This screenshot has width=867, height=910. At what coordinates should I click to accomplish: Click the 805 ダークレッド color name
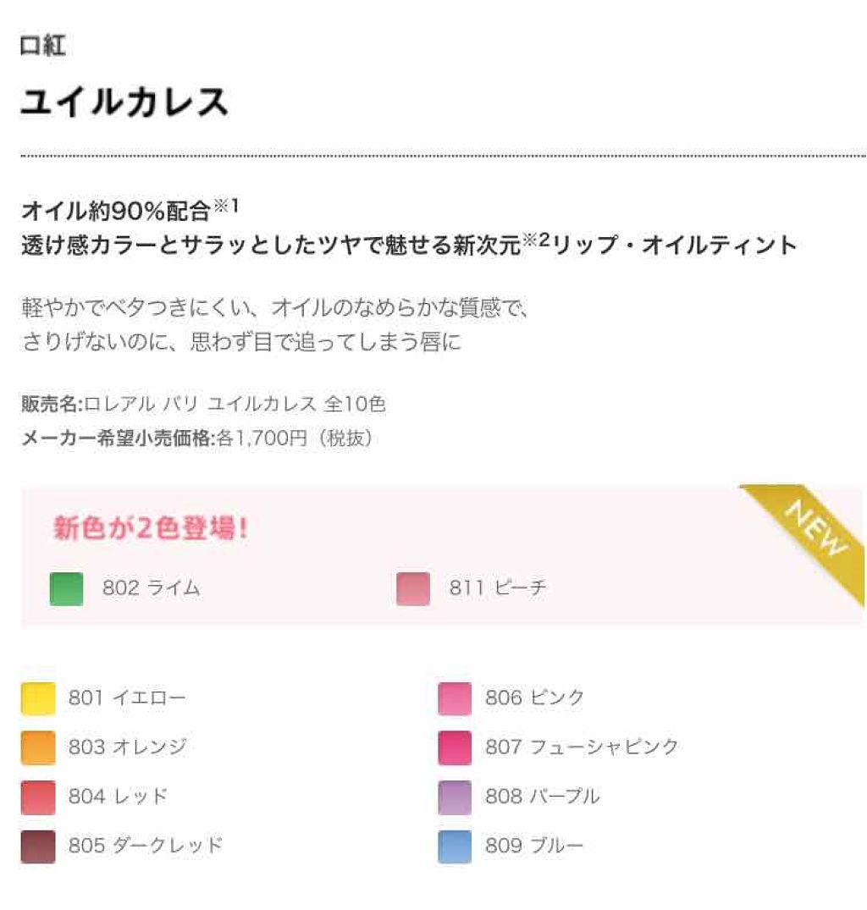pos(145,846)
